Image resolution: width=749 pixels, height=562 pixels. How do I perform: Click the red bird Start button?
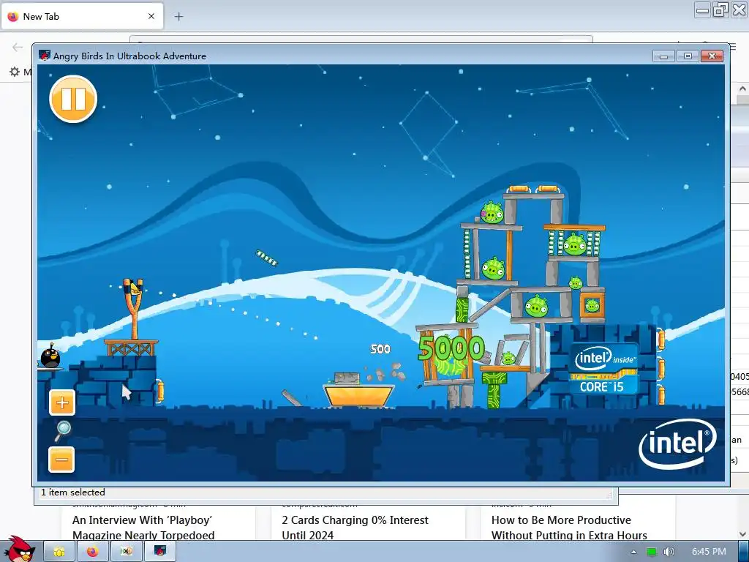pyautogui.click(x=18, y=549)
